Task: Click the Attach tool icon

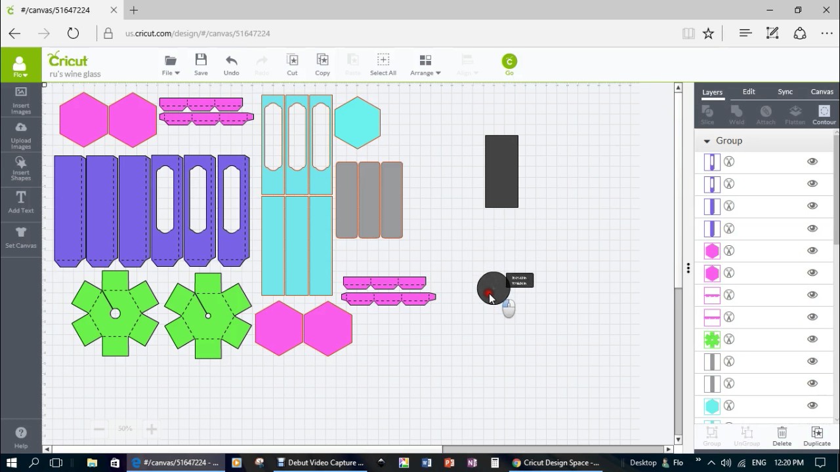Action: tap(765, 115)
